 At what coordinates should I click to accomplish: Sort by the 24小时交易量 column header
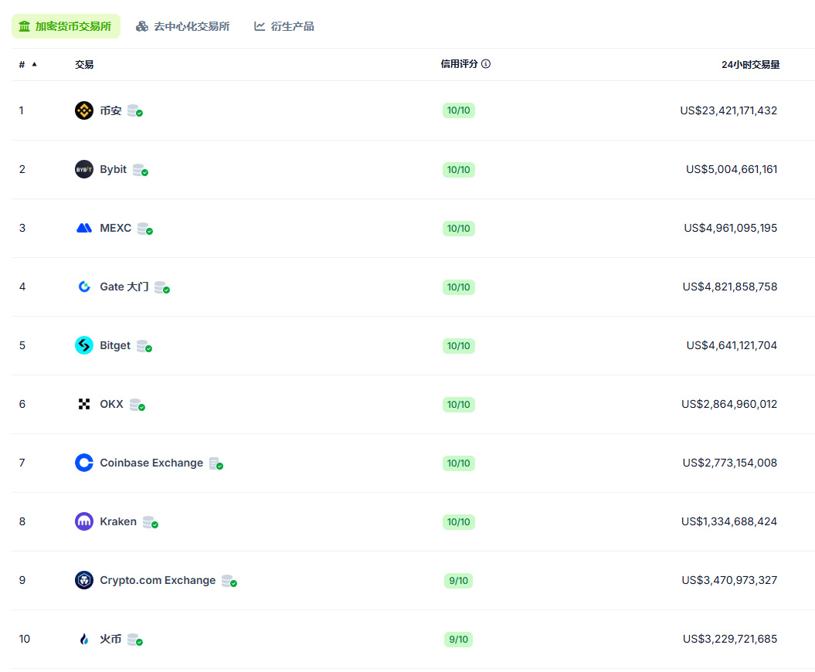pos(750,65)
